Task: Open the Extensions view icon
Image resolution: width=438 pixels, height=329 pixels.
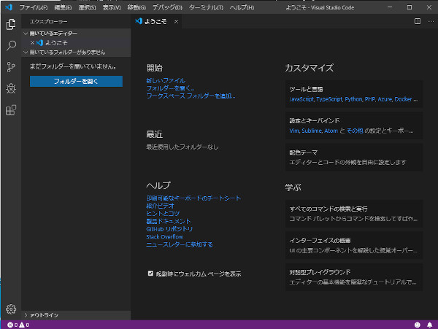Action: point(11,110)
